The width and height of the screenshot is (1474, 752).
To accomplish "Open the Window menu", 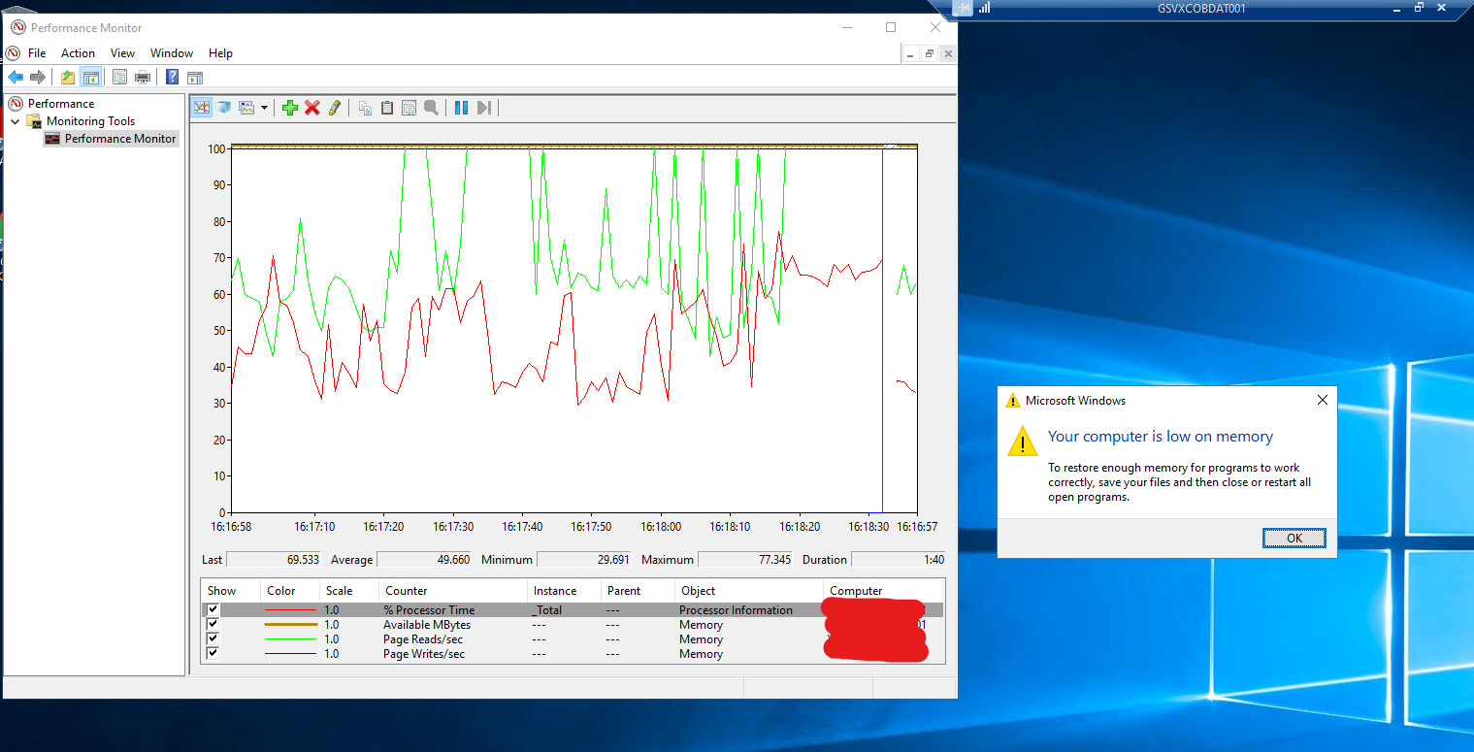I will [x=172, y=53].
